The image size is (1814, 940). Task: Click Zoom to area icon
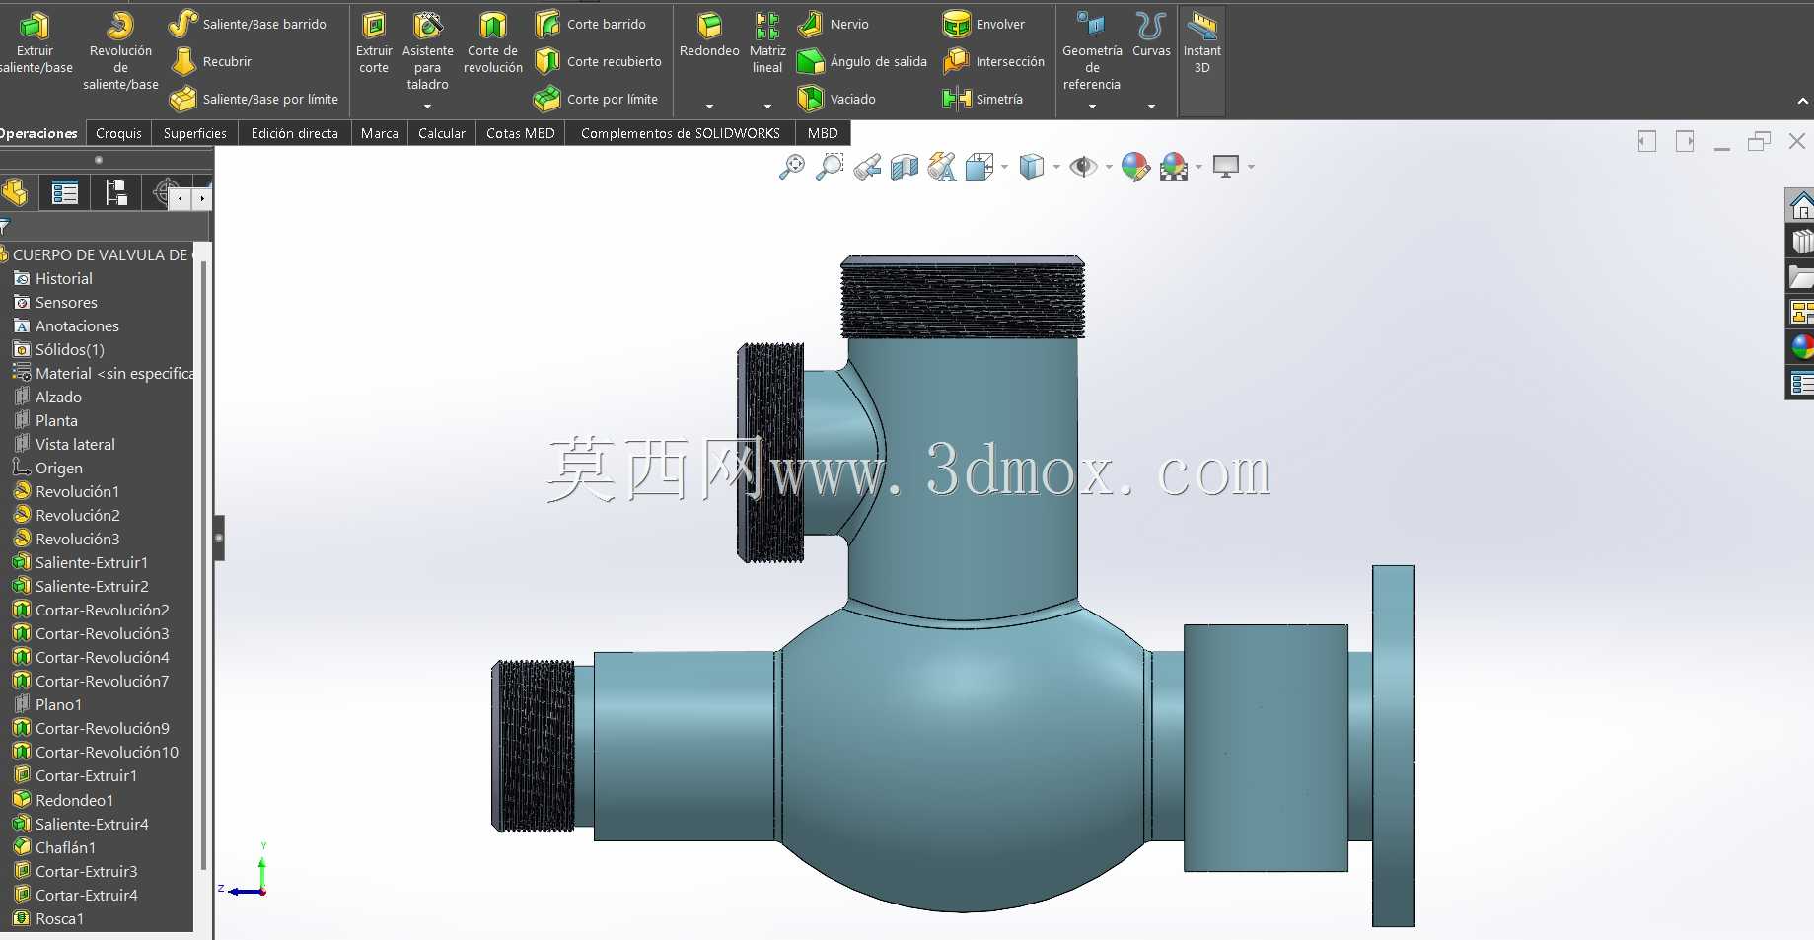tap(830, 167)
